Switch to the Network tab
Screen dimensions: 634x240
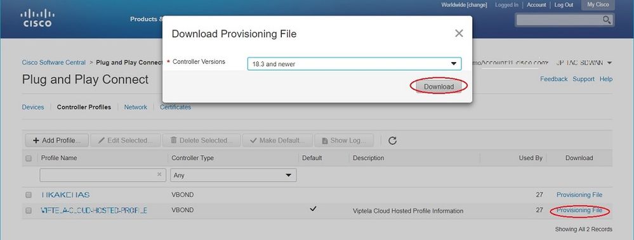pos(136,107)
